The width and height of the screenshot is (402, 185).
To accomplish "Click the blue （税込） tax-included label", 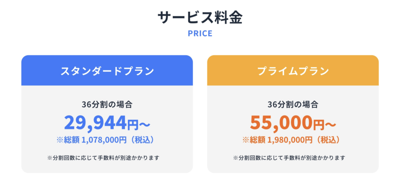I will (142, 140).
